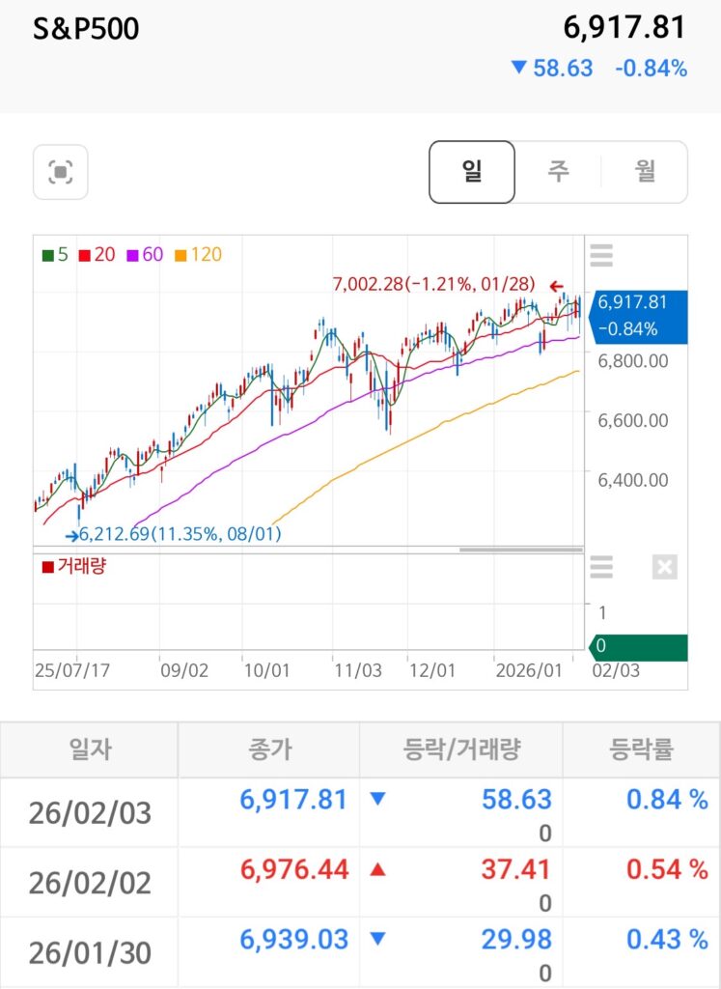Close the volume panel with X icon

point(664,567)
